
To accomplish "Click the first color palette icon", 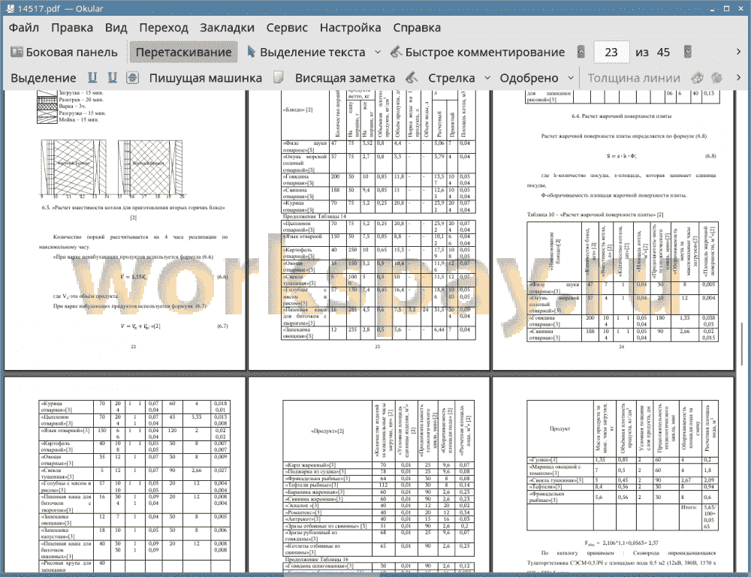I will (x=698, y=78).
